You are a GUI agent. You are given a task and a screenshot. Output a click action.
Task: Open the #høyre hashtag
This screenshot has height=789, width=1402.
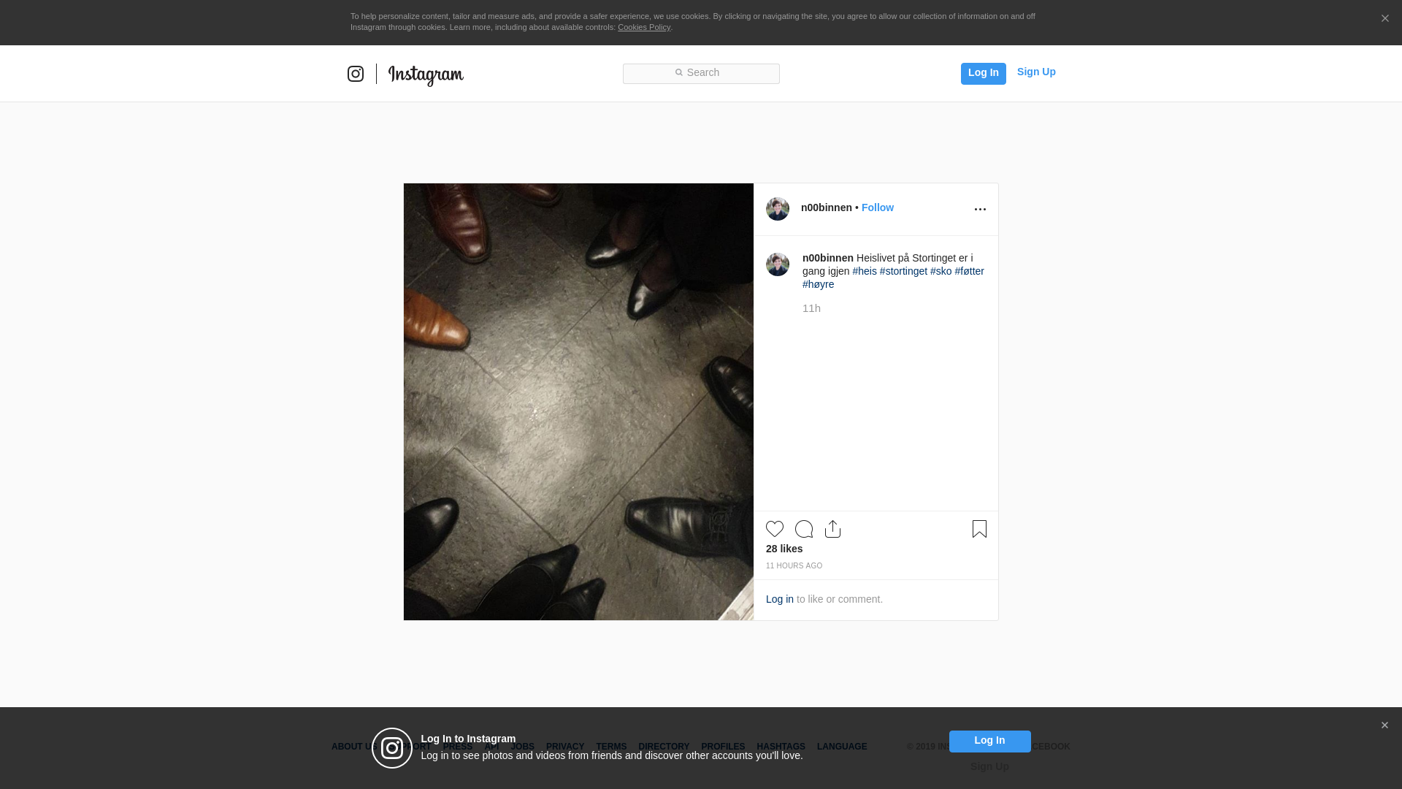coord(818,284)
